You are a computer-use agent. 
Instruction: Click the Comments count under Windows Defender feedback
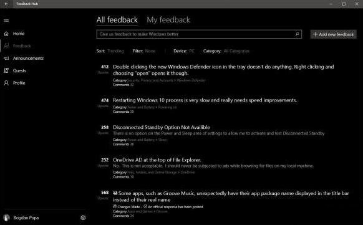click(123, 85)
